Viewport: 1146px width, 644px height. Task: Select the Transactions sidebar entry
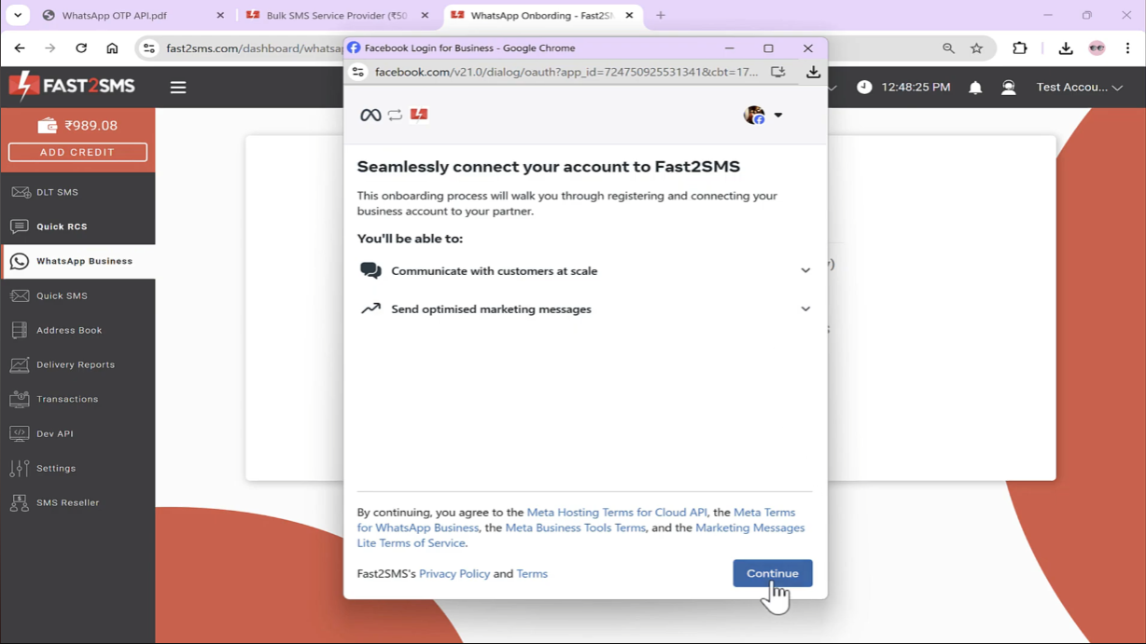point(73,399)
